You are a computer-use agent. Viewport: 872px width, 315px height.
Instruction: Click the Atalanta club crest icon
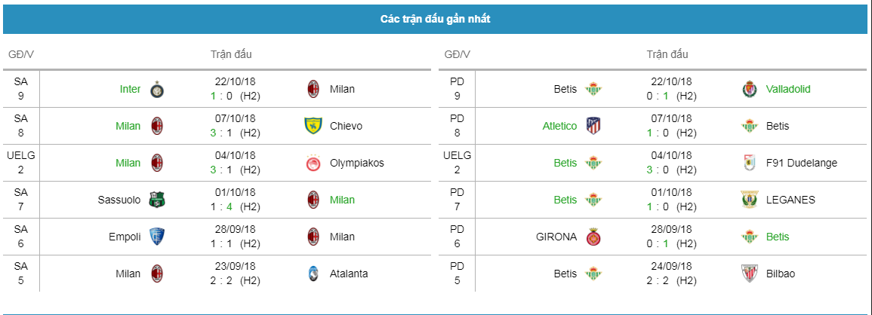[x=313, y=274]
